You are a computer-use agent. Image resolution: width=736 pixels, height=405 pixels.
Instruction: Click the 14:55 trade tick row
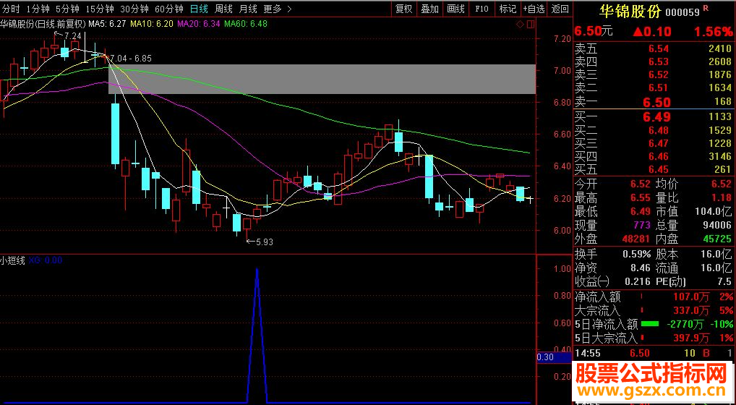point(654,353)
